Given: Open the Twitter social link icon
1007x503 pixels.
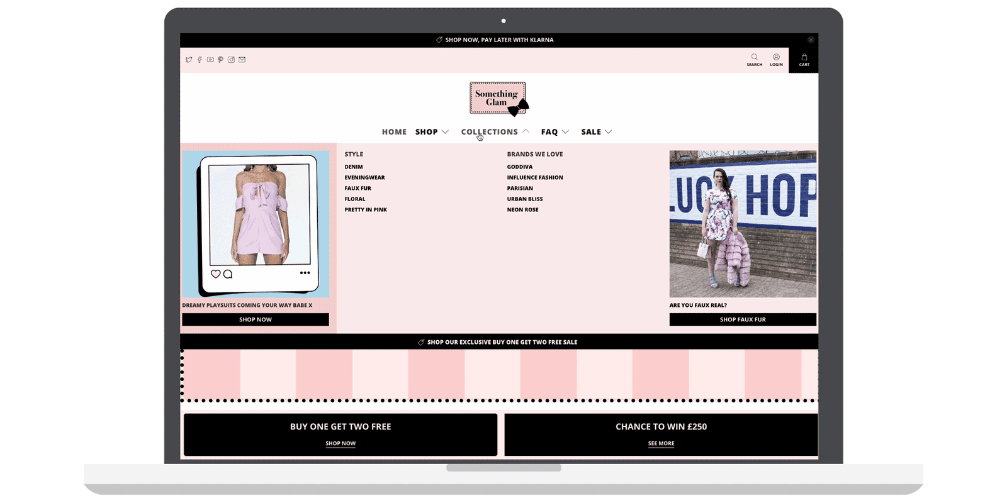Looking at the screenshot, I should pyautogui.click(x=189, y=60).
